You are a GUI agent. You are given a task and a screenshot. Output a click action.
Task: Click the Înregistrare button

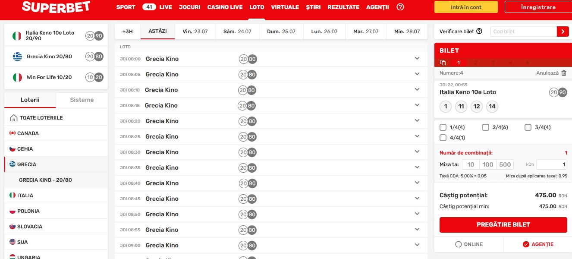(x=538, y=7)
